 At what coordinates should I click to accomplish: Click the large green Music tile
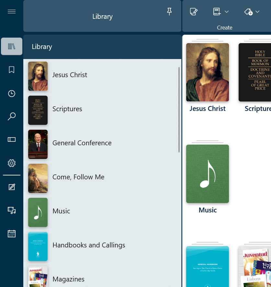[208, 174]
